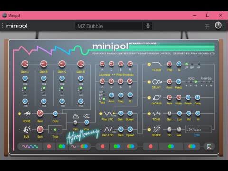This screenshot has height=171, width=228.
Task: Click the Filter LFO Speed knob
Action: point(130,114)
